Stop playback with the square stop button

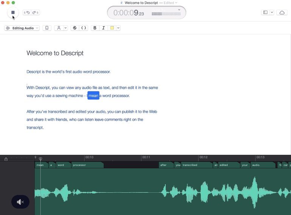13,12
